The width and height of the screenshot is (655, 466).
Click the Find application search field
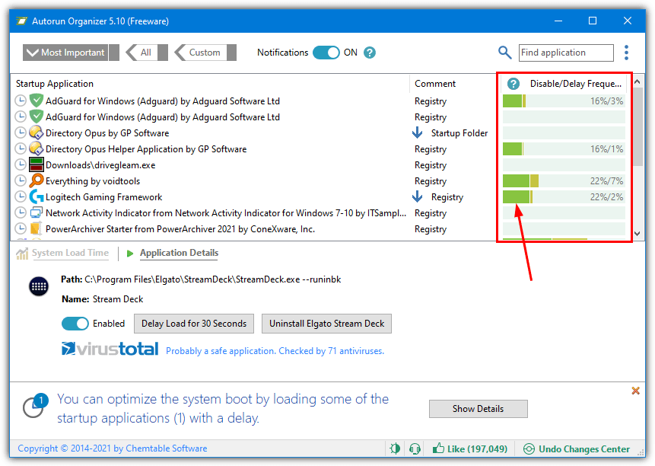tap(566, 53)
